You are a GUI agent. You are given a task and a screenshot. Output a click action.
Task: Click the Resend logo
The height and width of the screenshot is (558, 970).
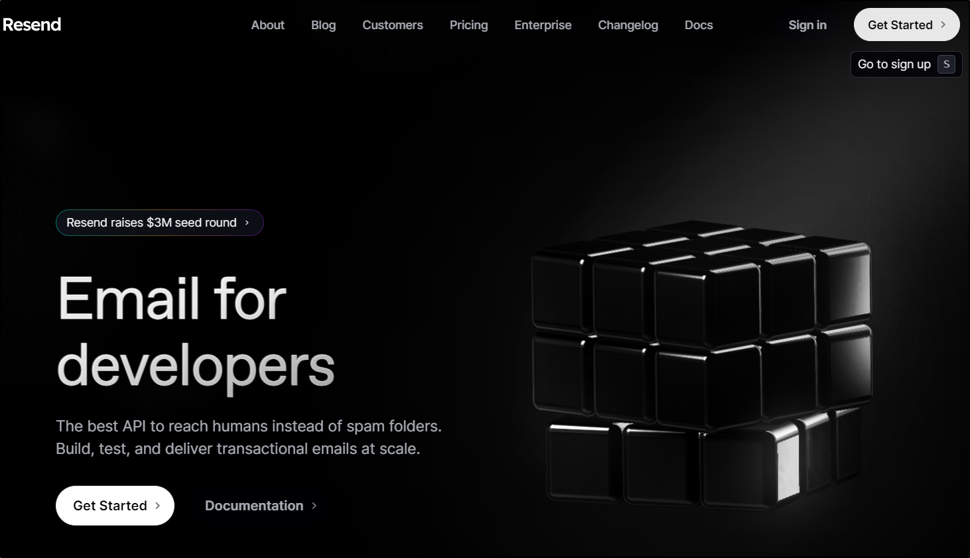click(32, 25)
